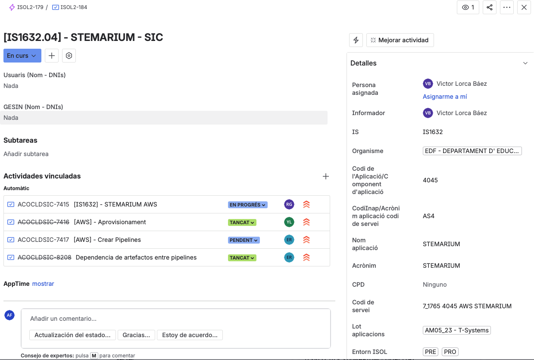The height and width of the screenshot is (360, 534).
Task: Click the lightning bolt automation icon
Action: 356,40
